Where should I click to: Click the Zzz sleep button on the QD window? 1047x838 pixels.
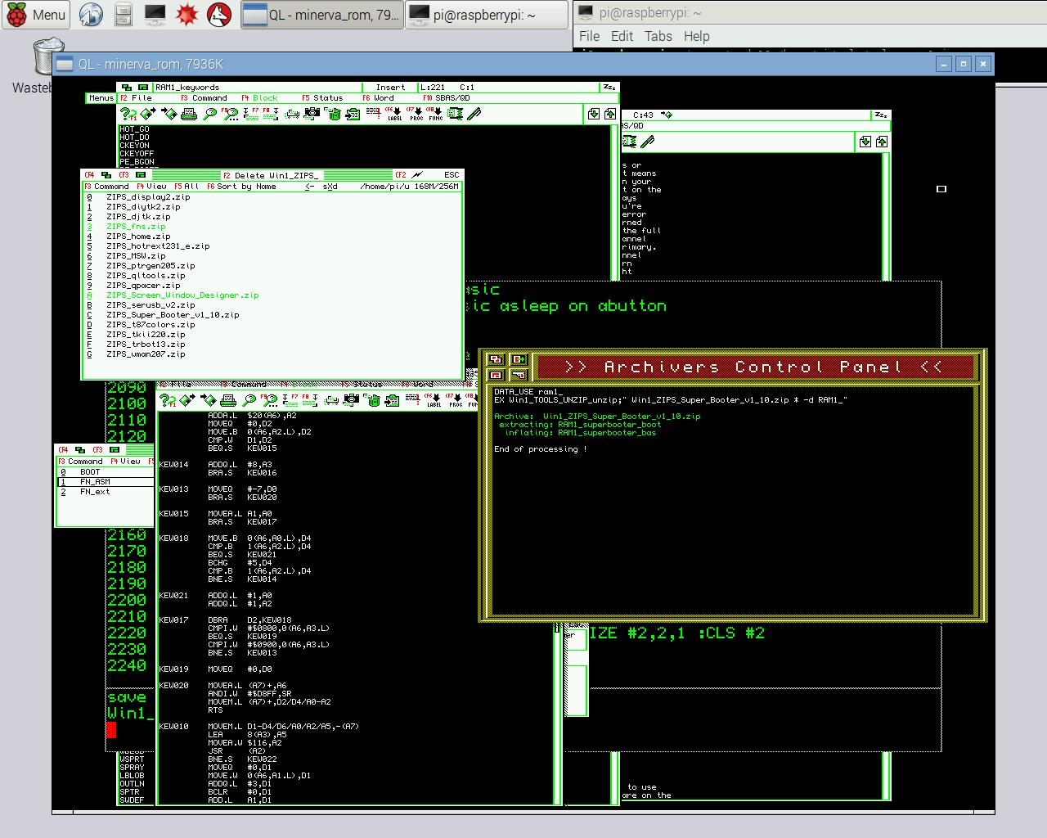point(609,85)
